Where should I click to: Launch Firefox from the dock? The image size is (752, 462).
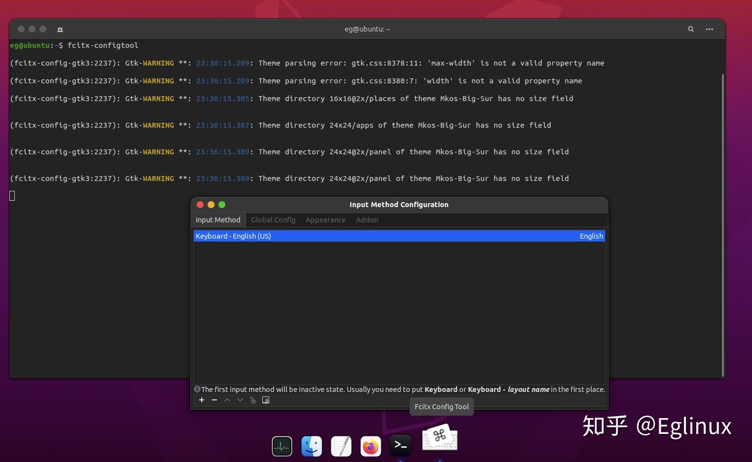tap(370, 446)
